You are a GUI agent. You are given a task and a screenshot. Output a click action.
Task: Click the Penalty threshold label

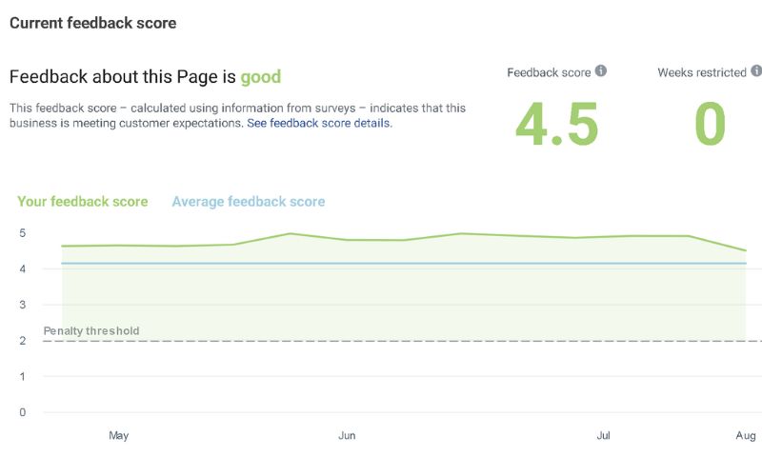(x=91, y=330)
